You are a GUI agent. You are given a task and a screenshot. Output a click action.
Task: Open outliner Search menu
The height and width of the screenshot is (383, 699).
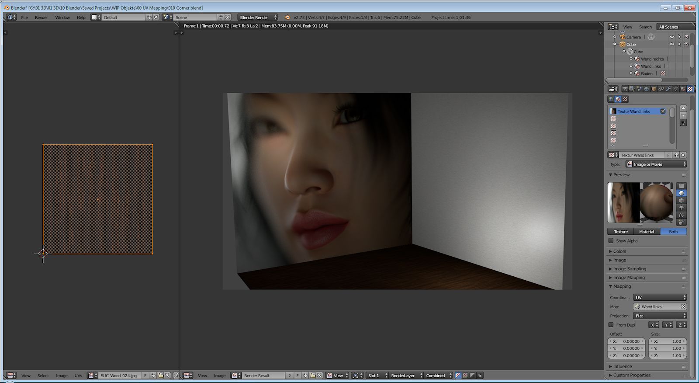click(x=645, y=27)
